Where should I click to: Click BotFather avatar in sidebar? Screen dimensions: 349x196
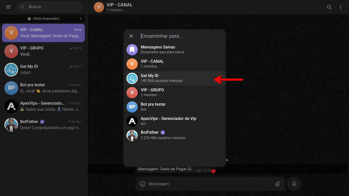[x=11, y=125]
